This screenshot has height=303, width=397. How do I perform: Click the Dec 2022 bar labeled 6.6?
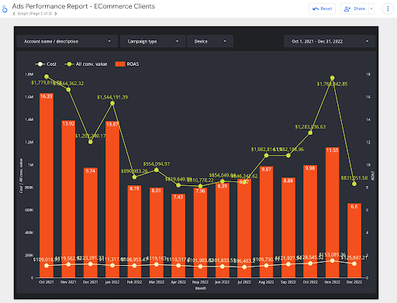click(354, 240)
